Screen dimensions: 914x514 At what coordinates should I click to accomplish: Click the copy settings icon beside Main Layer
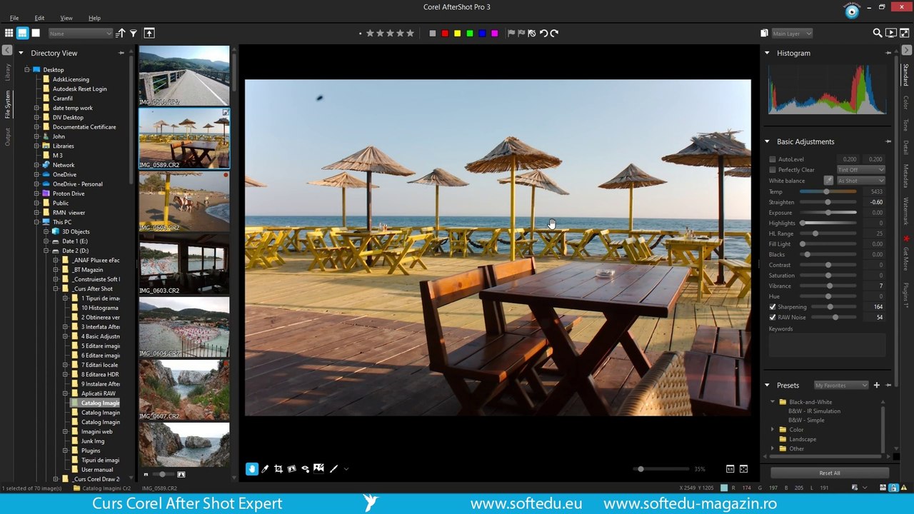click(x=764, y=33)
